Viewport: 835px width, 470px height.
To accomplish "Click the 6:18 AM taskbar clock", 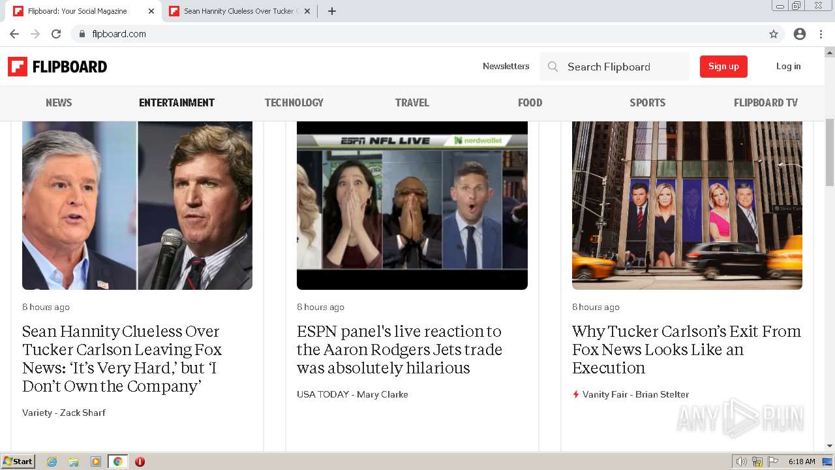I will point(801,462).
